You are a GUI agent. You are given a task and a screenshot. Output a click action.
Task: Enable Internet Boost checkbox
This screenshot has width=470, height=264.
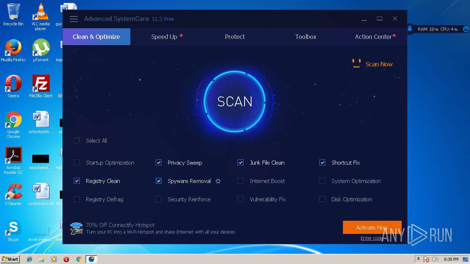[x=241, y=181]
